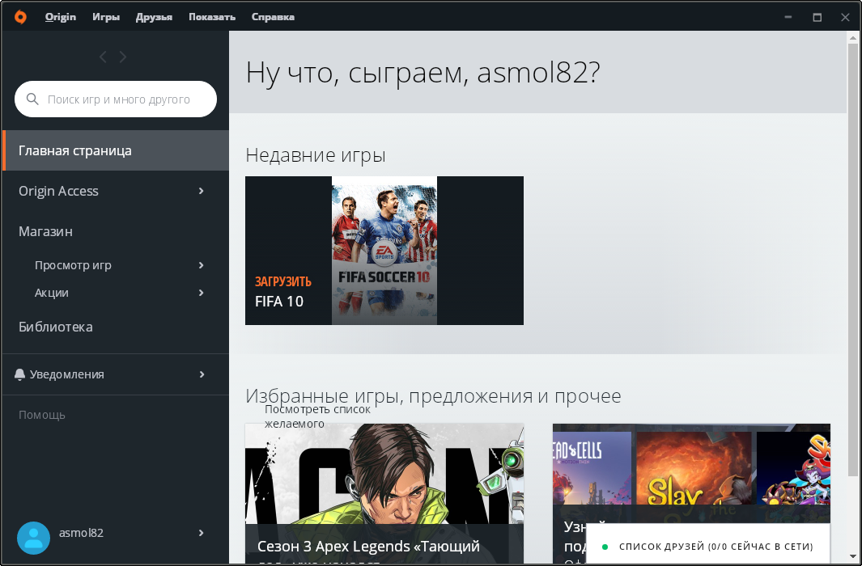Click the scrollbar up arrow

pos(853,37)
